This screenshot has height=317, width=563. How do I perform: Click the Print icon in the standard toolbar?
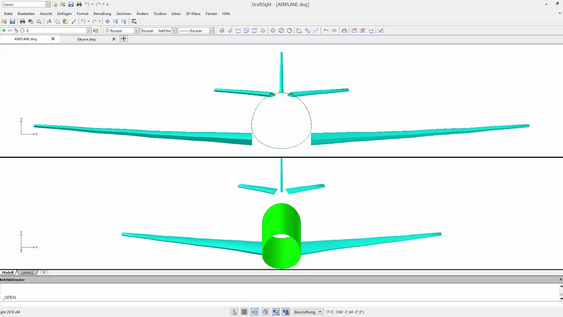(22, 21)
